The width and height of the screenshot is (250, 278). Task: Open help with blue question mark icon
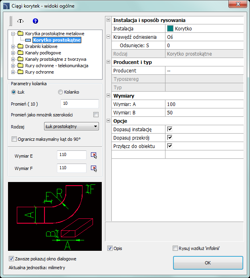[35, 21]
